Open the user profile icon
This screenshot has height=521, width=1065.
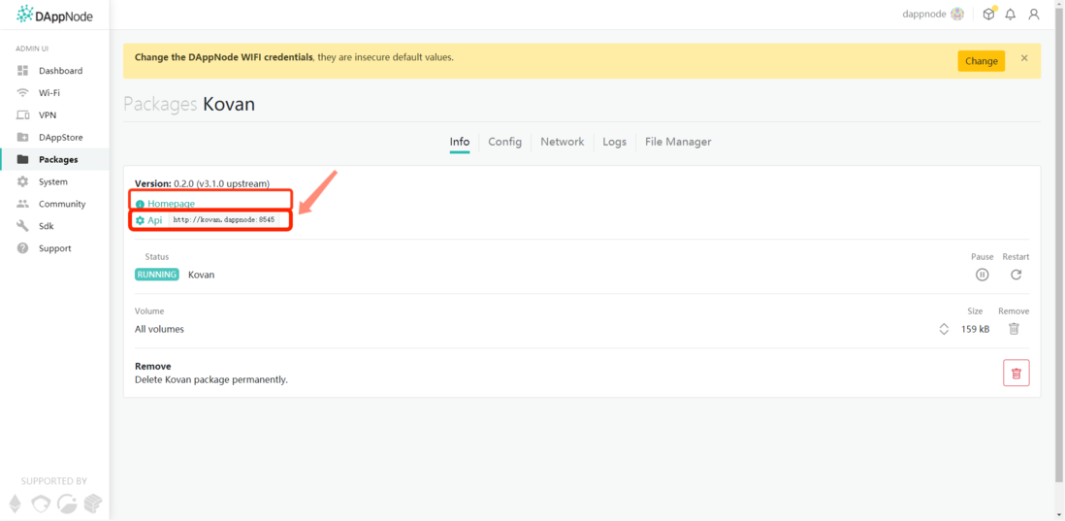(1034, 15)
